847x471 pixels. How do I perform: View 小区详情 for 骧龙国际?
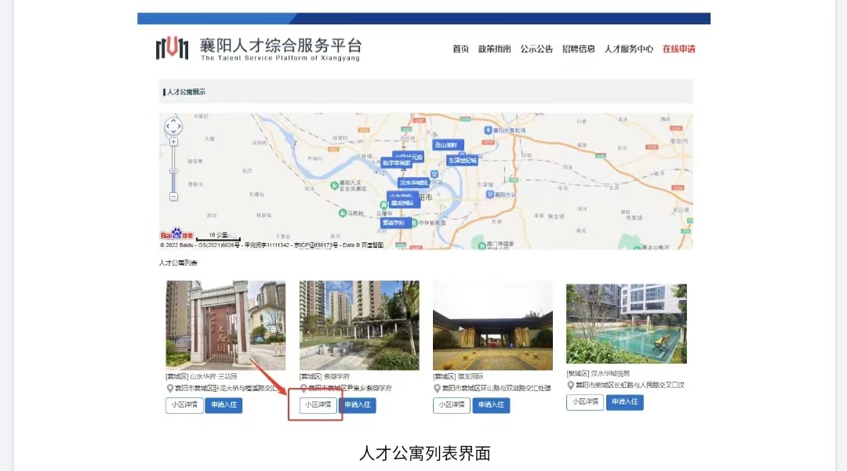452,405
